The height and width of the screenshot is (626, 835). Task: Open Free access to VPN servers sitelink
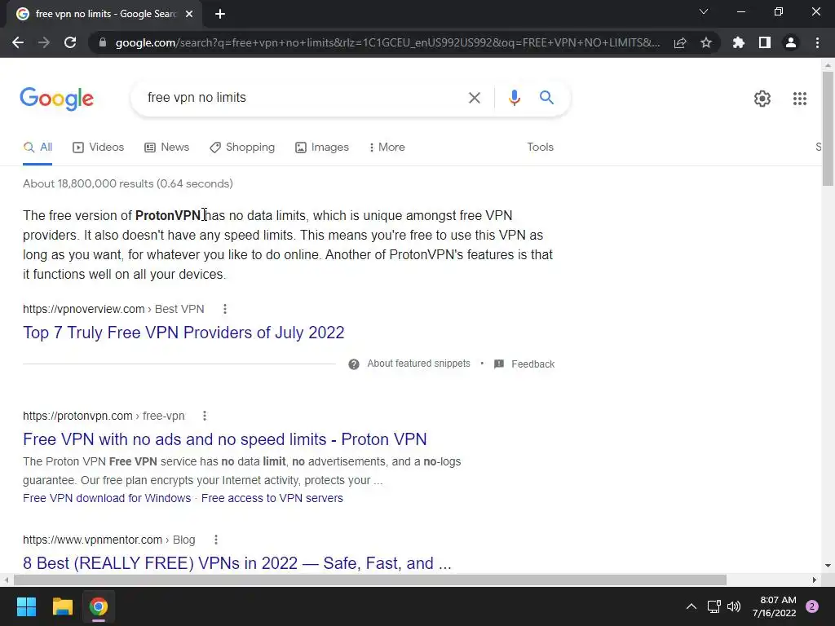click(272, 498)
